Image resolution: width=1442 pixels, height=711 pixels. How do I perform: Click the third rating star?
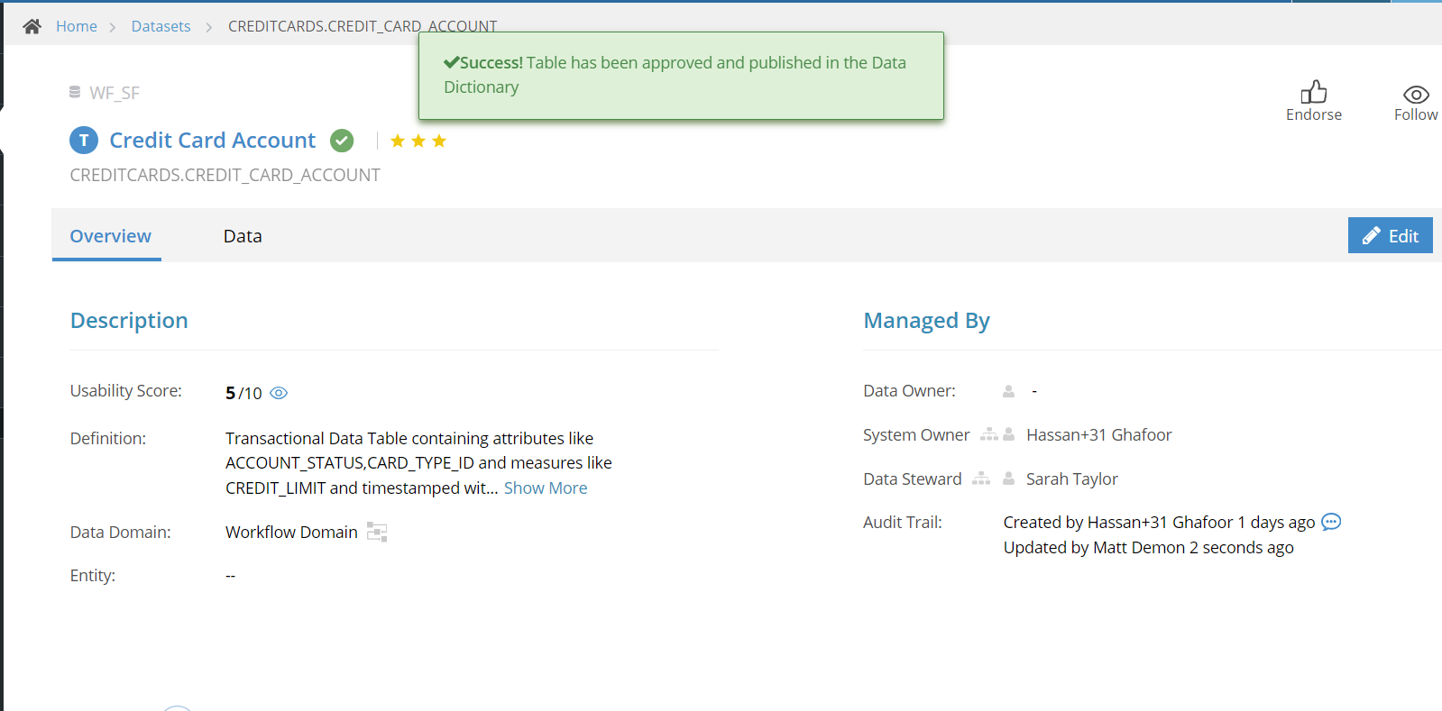click(x=439, y=141)
